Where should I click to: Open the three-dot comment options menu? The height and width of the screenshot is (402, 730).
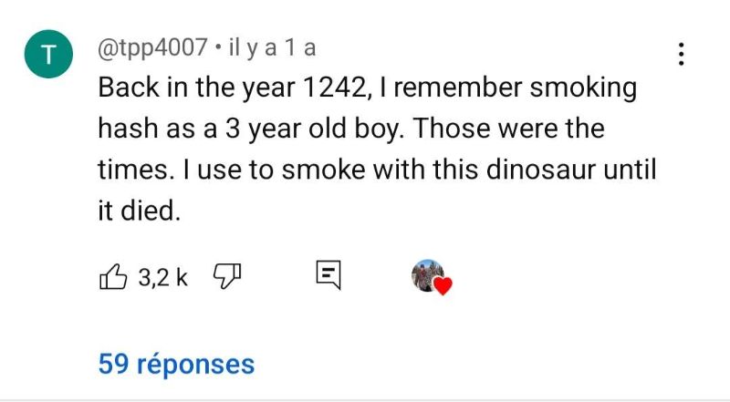681,55
